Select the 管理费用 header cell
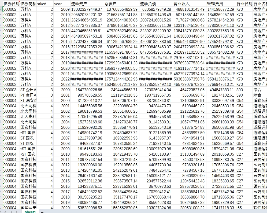267x213 pixels. tap(221, 4)
